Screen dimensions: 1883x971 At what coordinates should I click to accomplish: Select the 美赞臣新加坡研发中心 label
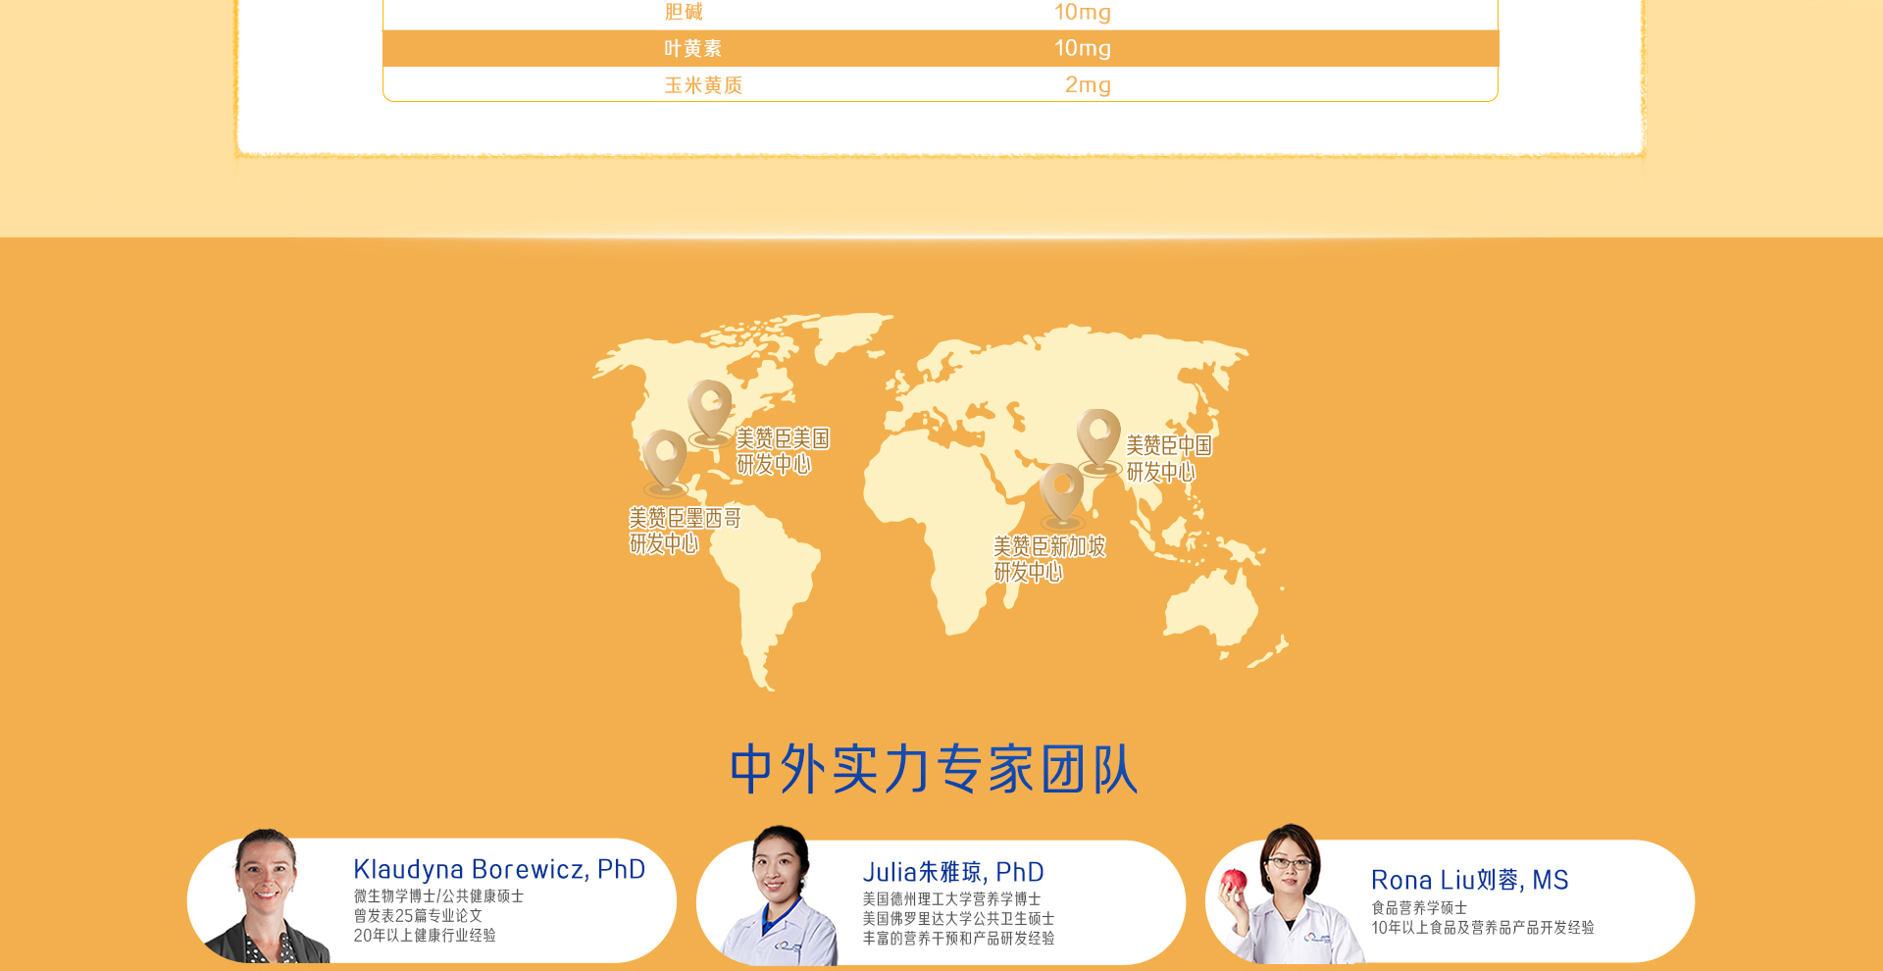1049,559
